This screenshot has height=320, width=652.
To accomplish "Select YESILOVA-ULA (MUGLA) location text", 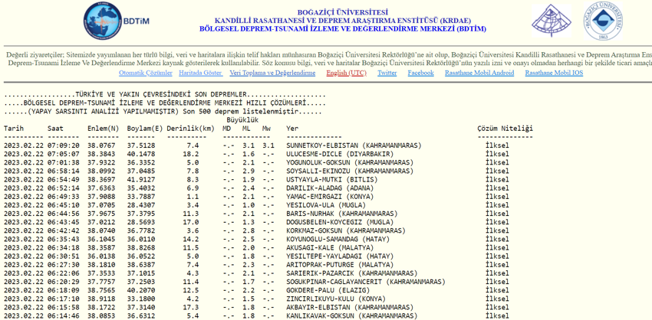I will 326,205.
